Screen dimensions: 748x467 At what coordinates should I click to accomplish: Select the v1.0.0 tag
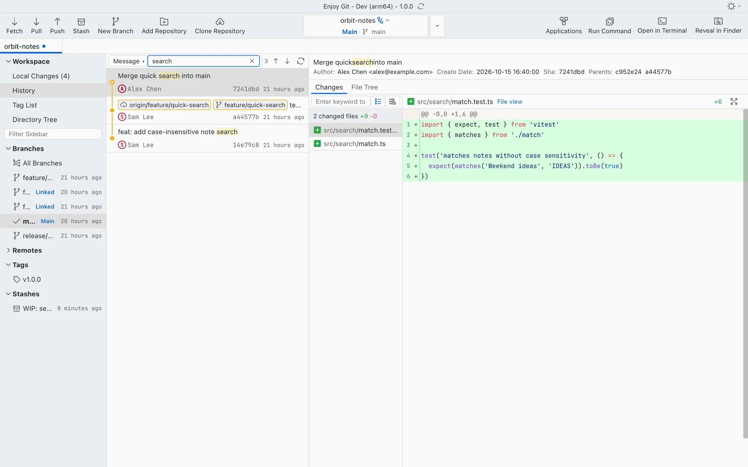coord(53,279)
